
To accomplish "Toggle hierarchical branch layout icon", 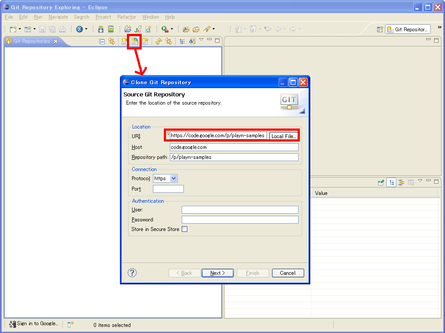I will pos(182,41).
